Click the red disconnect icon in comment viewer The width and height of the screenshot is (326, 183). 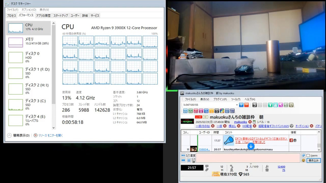coord(247,105)
